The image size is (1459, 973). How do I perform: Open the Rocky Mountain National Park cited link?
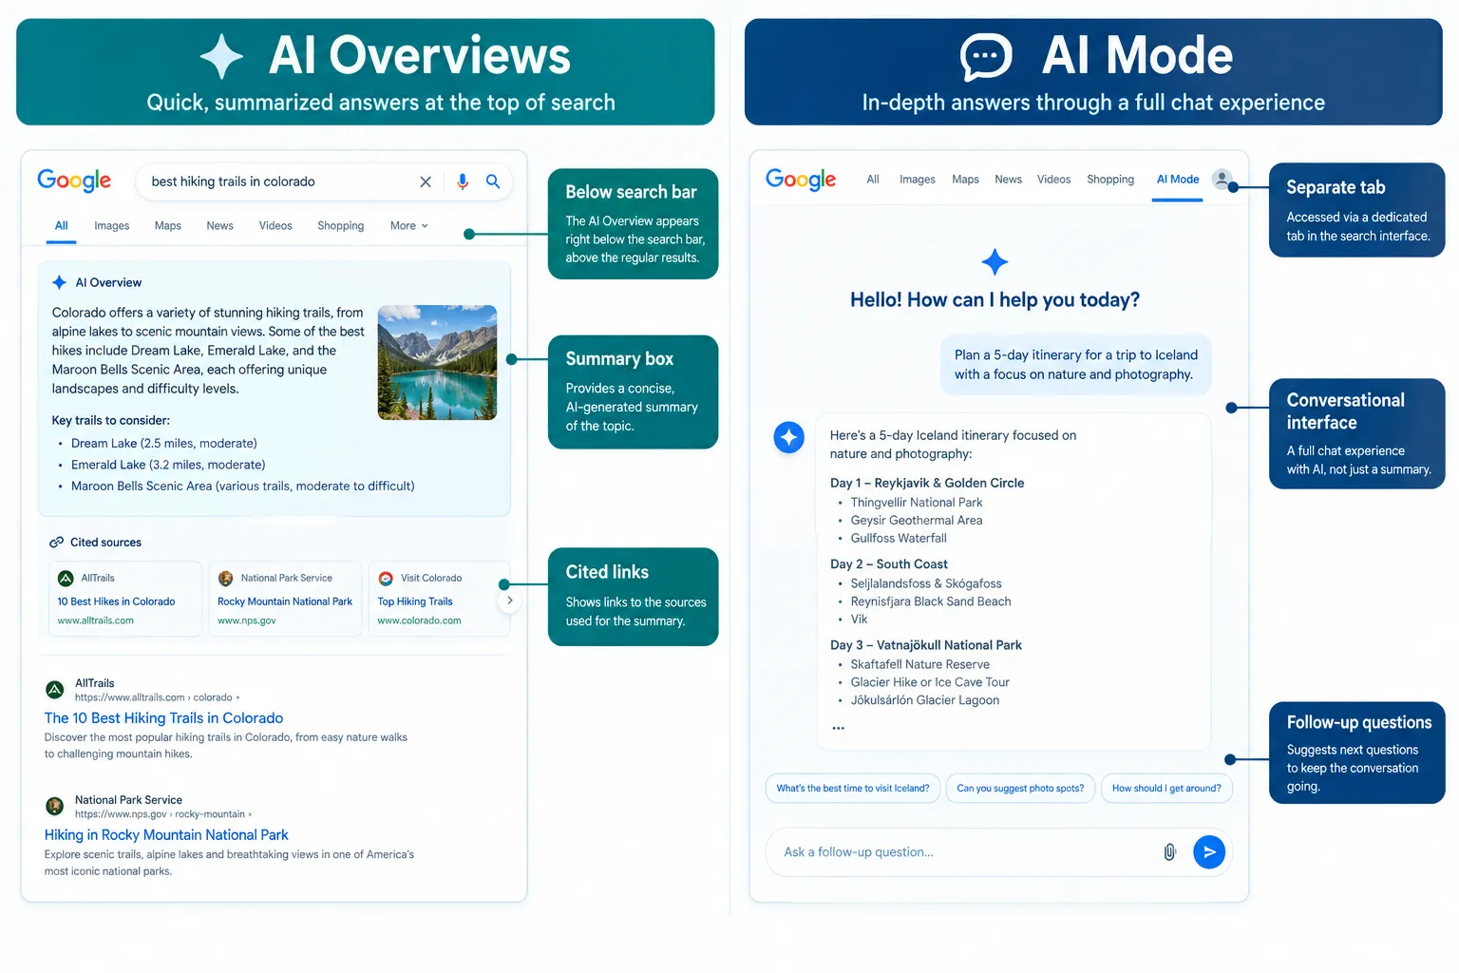[x=285, y=601]
